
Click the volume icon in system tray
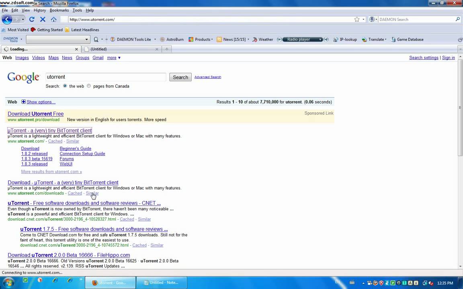click(431, 283)
